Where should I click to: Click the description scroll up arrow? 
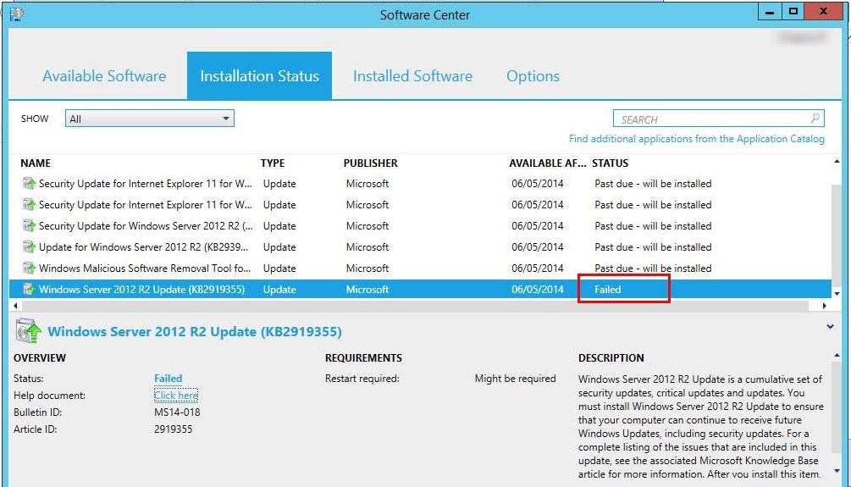[837, 355]
